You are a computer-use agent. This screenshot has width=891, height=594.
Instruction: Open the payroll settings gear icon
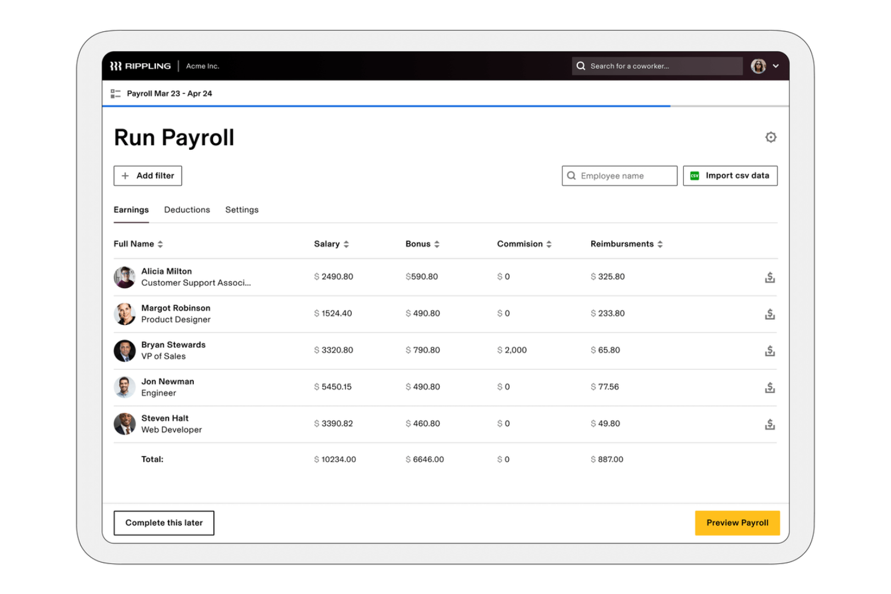click(x=770, y=137)
